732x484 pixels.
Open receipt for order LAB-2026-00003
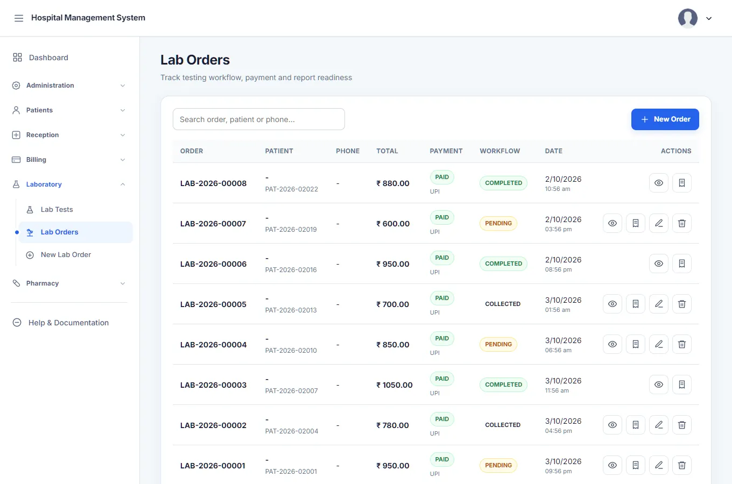tap(682, 385)
